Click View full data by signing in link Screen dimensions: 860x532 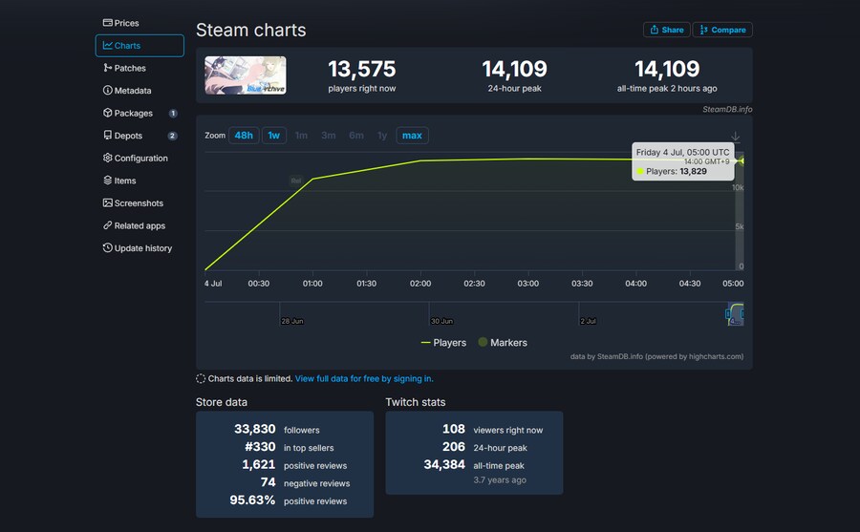click(364, 378)
